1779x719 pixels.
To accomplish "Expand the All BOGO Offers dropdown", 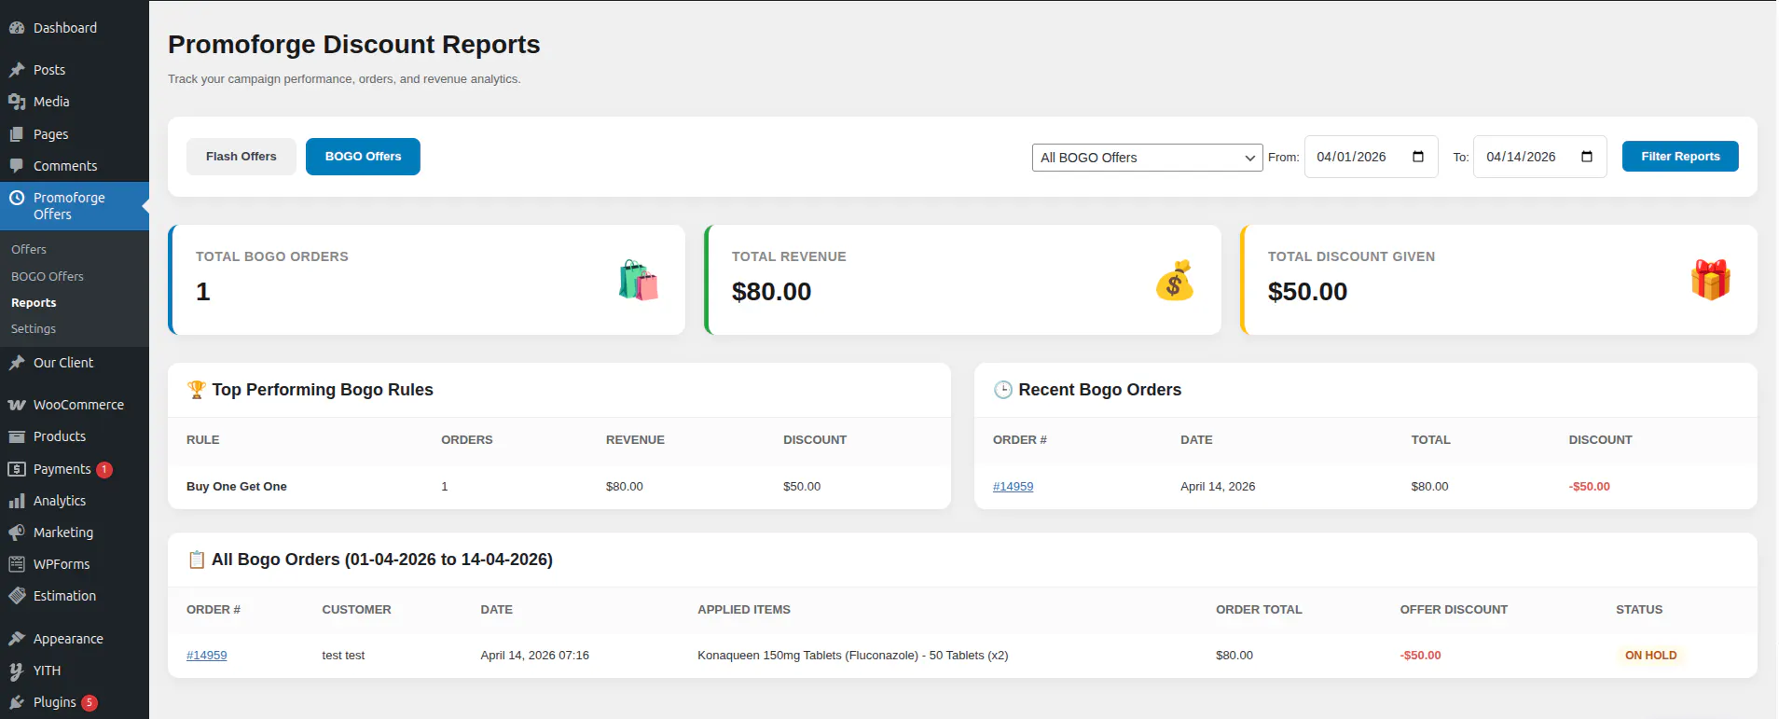I will (x=1147, y=158).
